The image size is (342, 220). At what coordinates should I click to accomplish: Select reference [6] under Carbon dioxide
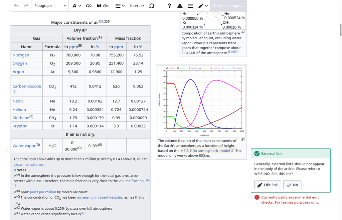[x=14, y=92]
